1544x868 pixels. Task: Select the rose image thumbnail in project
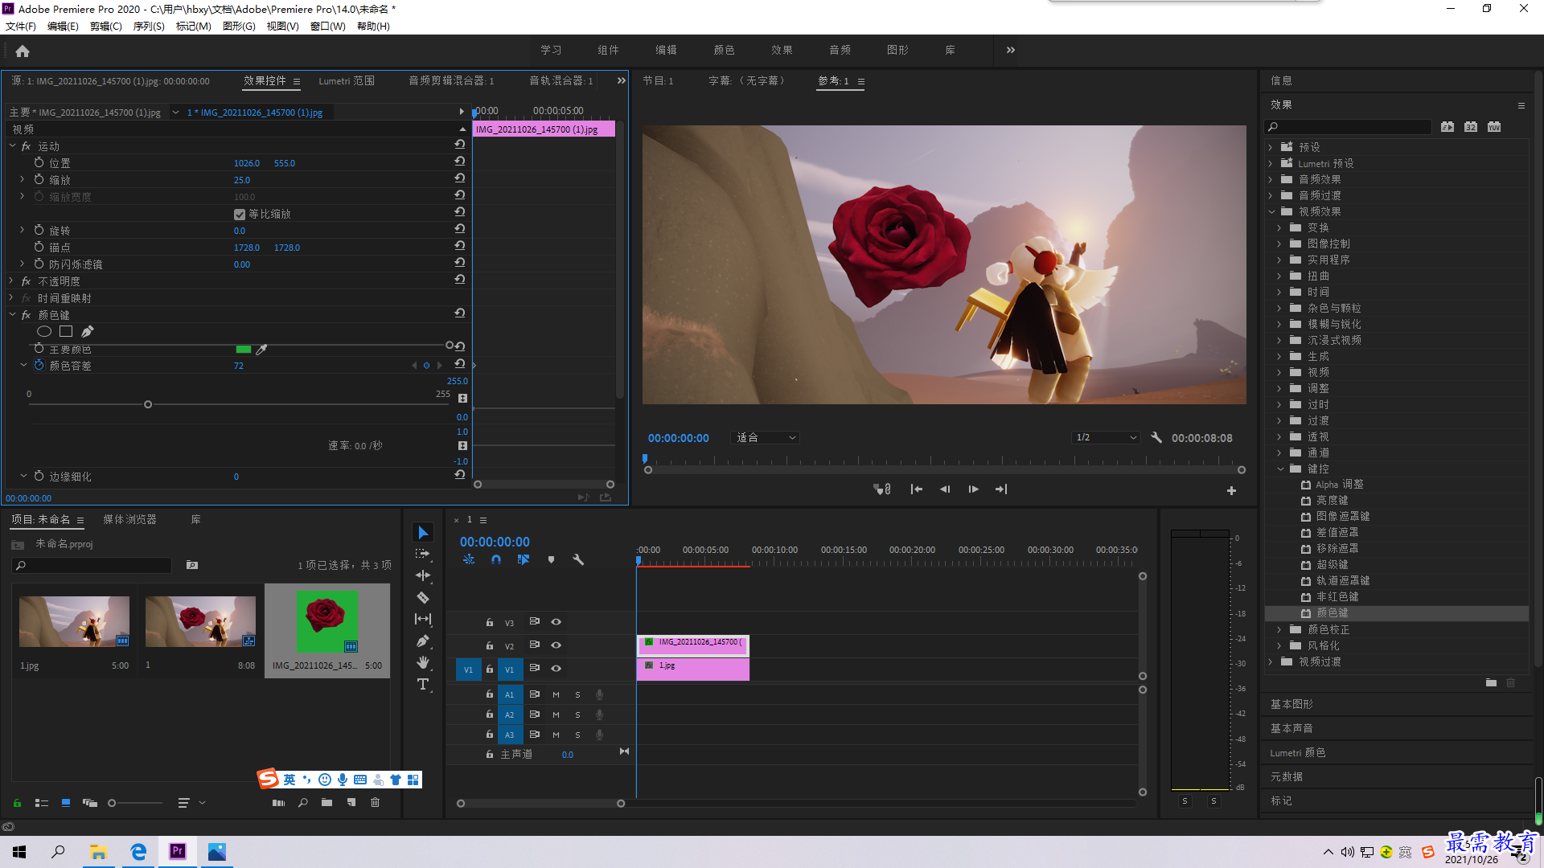pyautogui.click(x=327, y=621)
